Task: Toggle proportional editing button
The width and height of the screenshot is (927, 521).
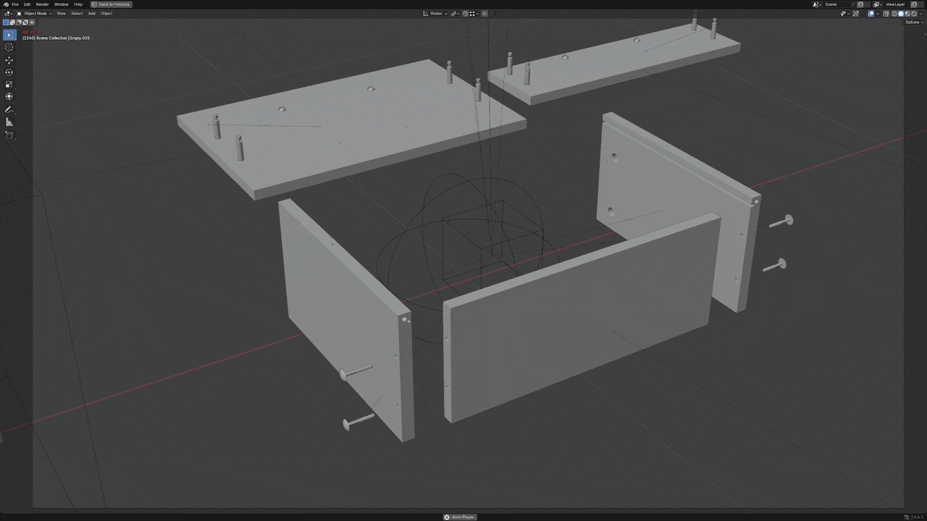Action: click(485, 13)
